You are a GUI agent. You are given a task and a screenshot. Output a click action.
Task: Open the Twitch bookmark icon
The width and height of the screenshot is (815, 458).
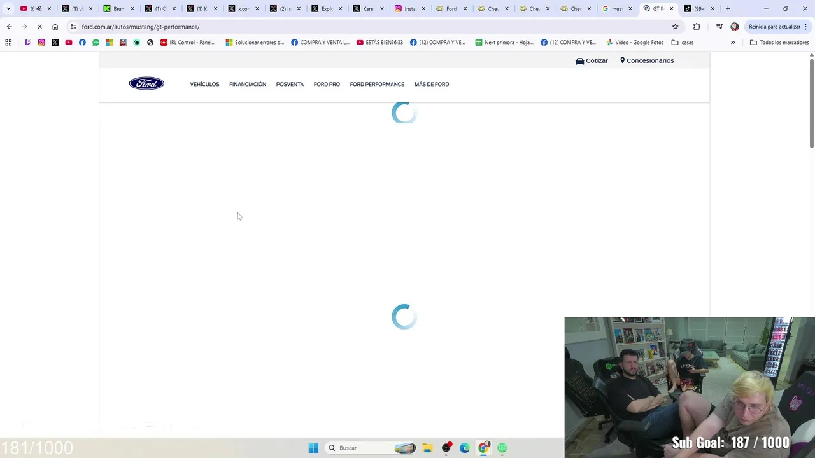[28, 42]
